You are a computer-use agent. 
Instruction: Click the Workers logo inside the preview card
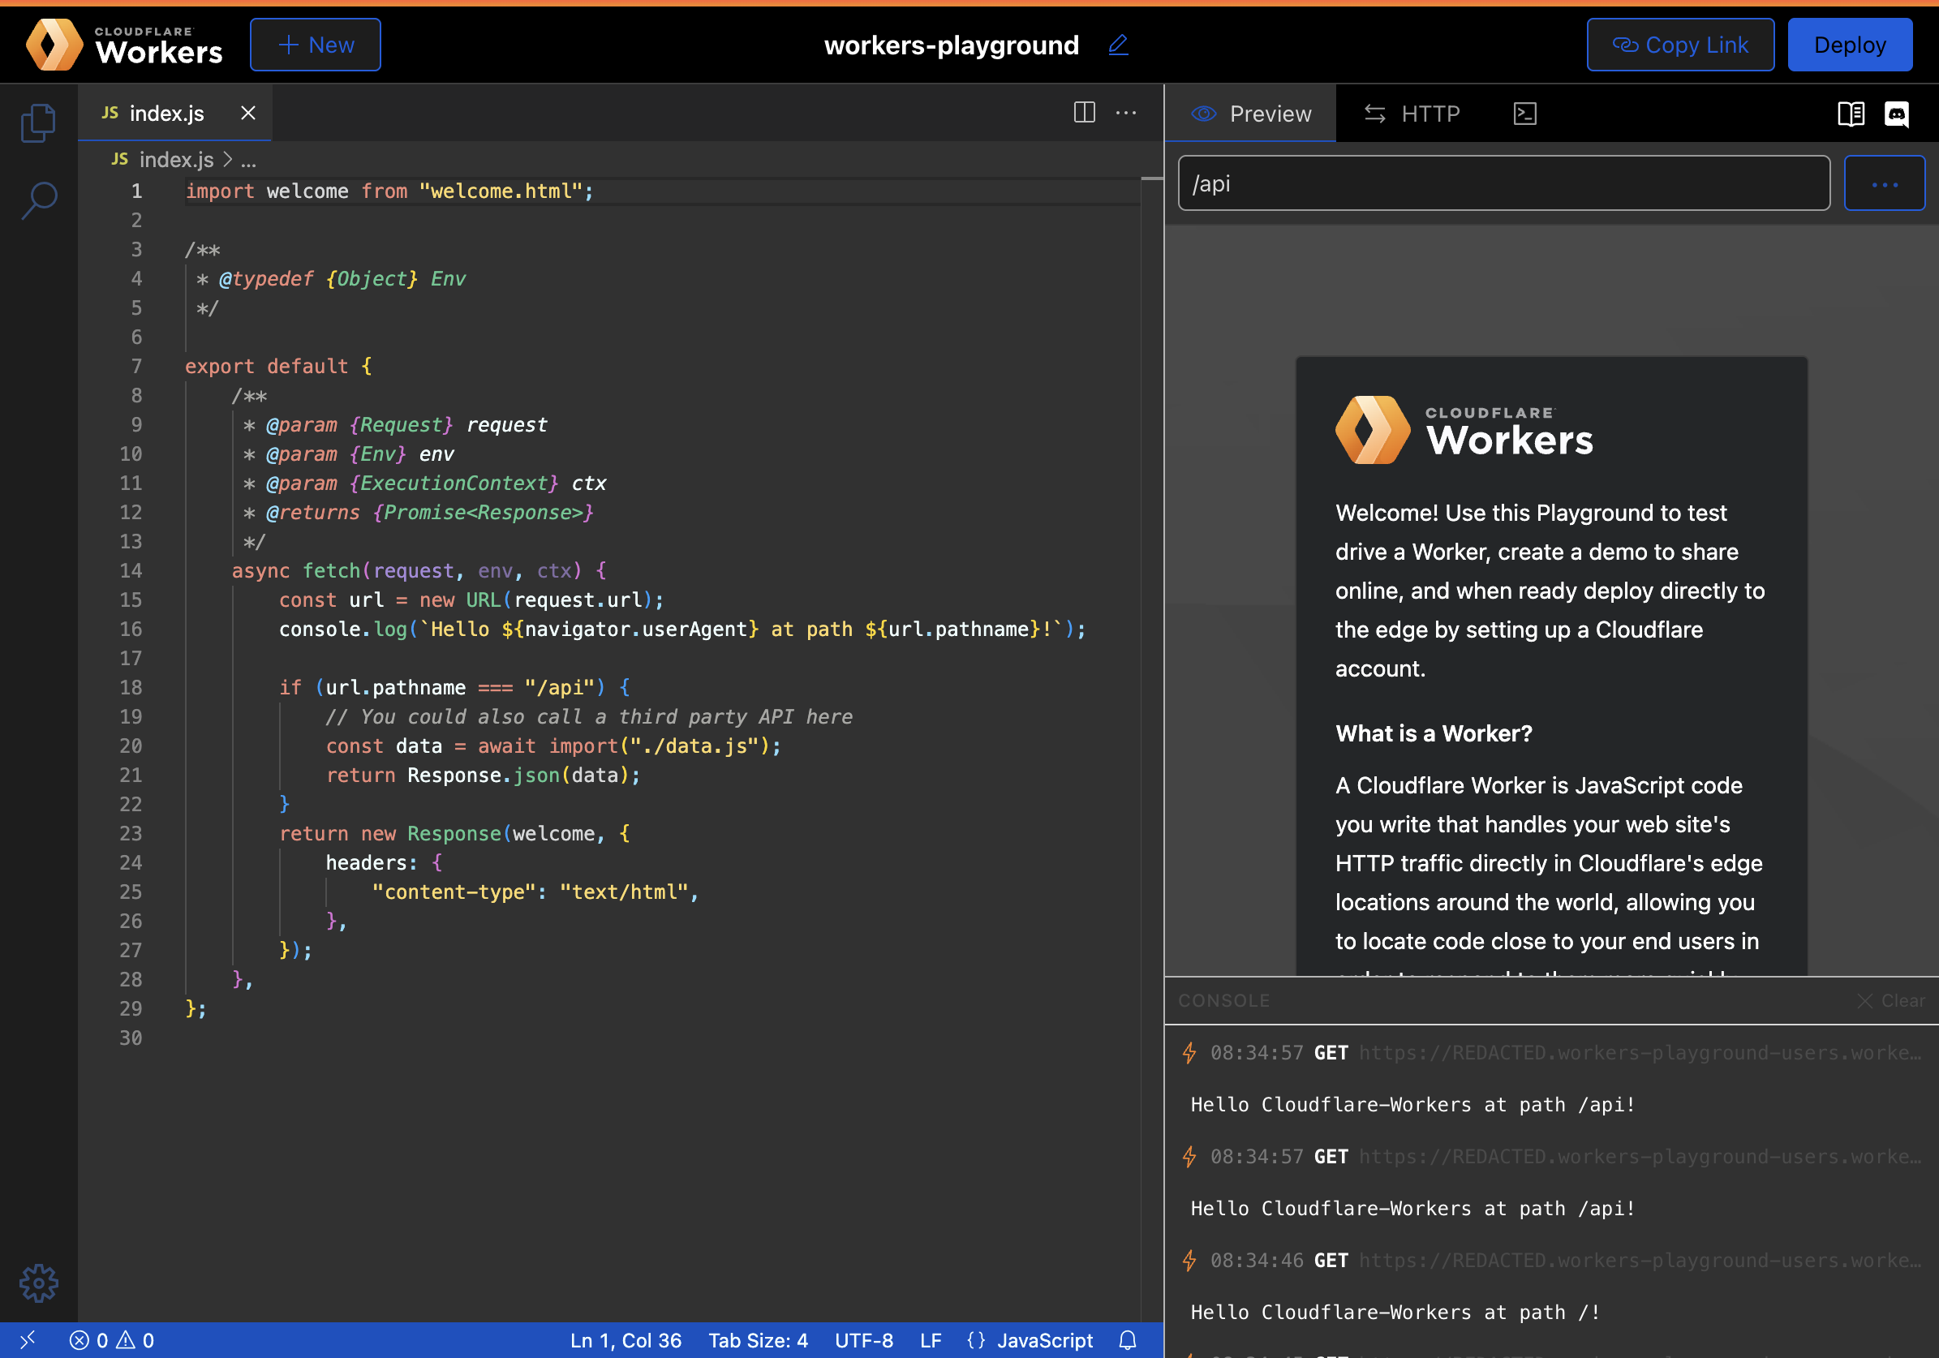click(1464, 430)
